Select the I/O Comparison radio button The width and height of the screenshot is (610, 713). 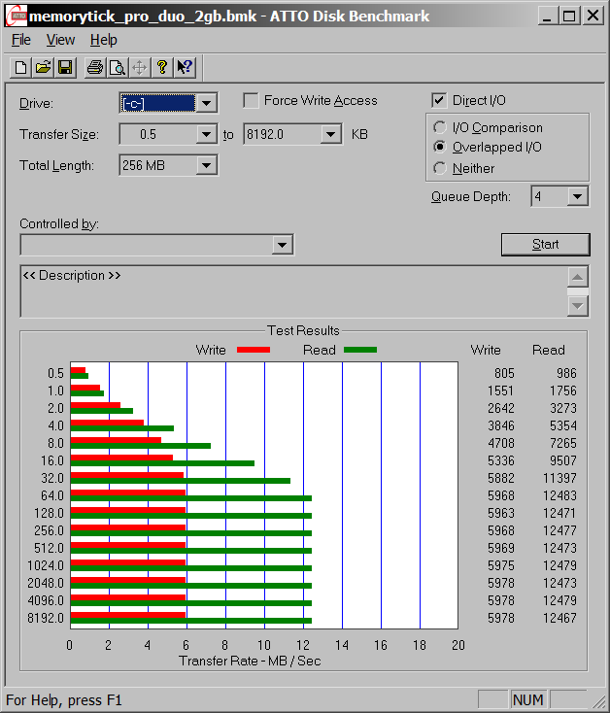click(x=440, y=128)
